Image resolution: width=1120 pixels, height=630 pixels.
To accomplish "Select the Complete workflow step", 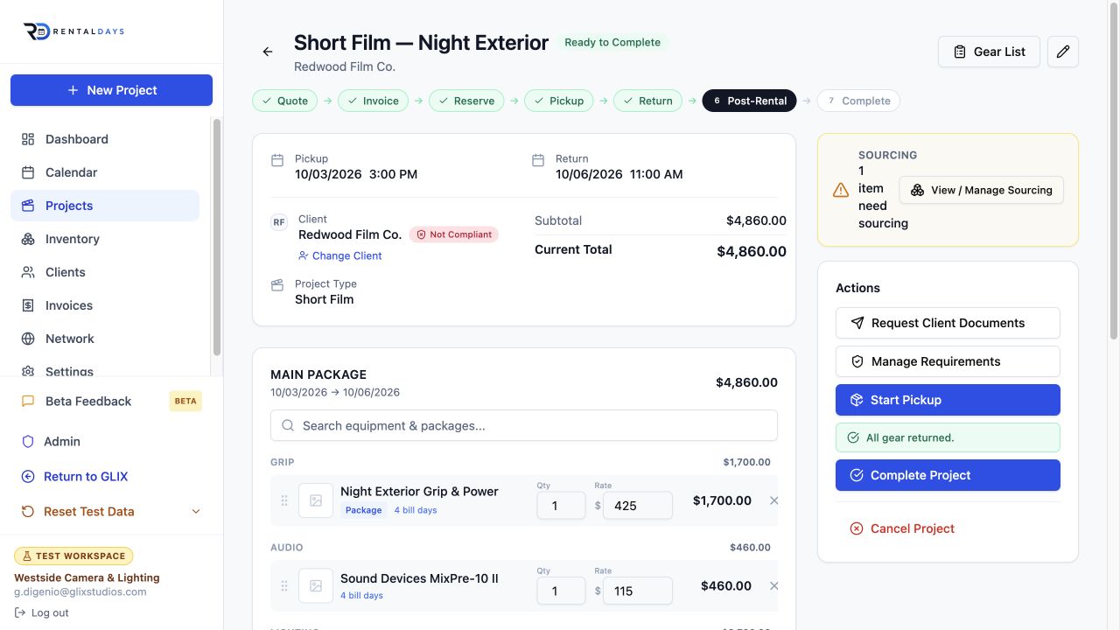I will 858,101.
